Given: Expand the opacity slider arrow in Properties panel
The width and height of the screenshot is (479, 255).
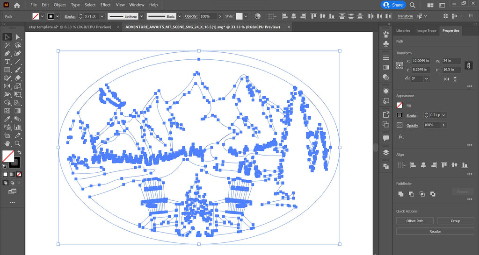Looking at the screenshot, I should tap(443, 125).
